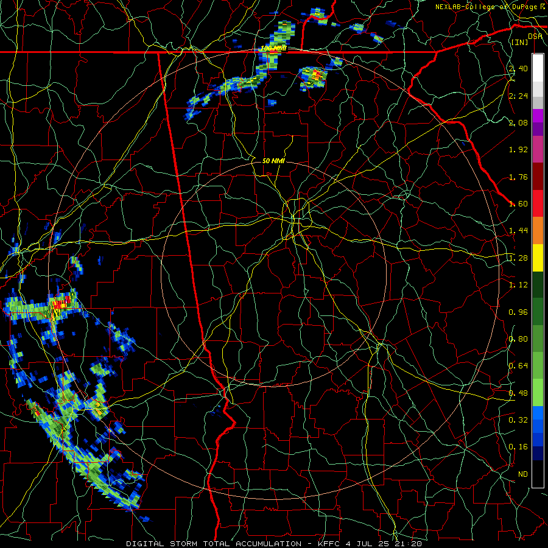Select the 2.08 legend value
The height and width of the screenshot is (548, 548).
pos(518,122)
